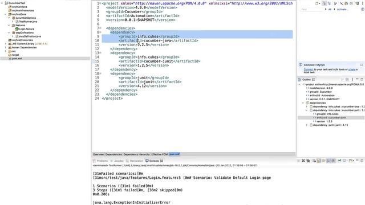Collapse fold marker on editor line 8

point(100,32)
